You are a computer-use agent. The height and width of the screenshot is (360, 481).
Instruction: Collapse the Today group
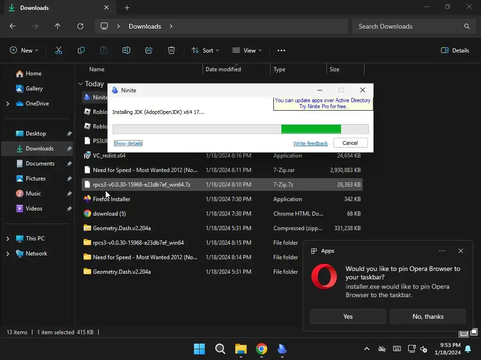(81, 84)
